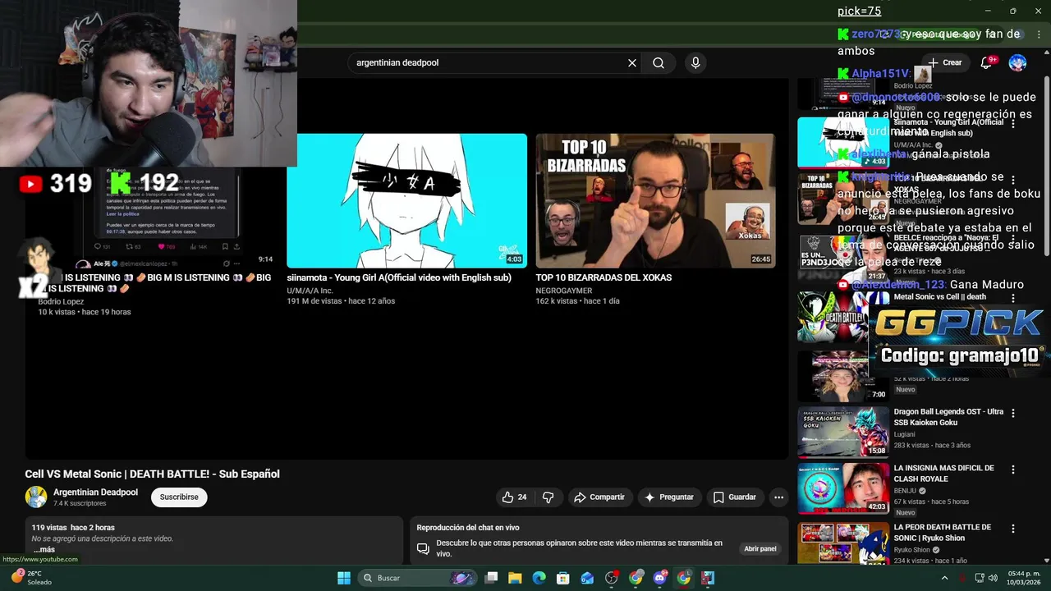The image size is (1051, 591).
Task: Open the YouTube notifications bell
Action: [x=987, y=62]
